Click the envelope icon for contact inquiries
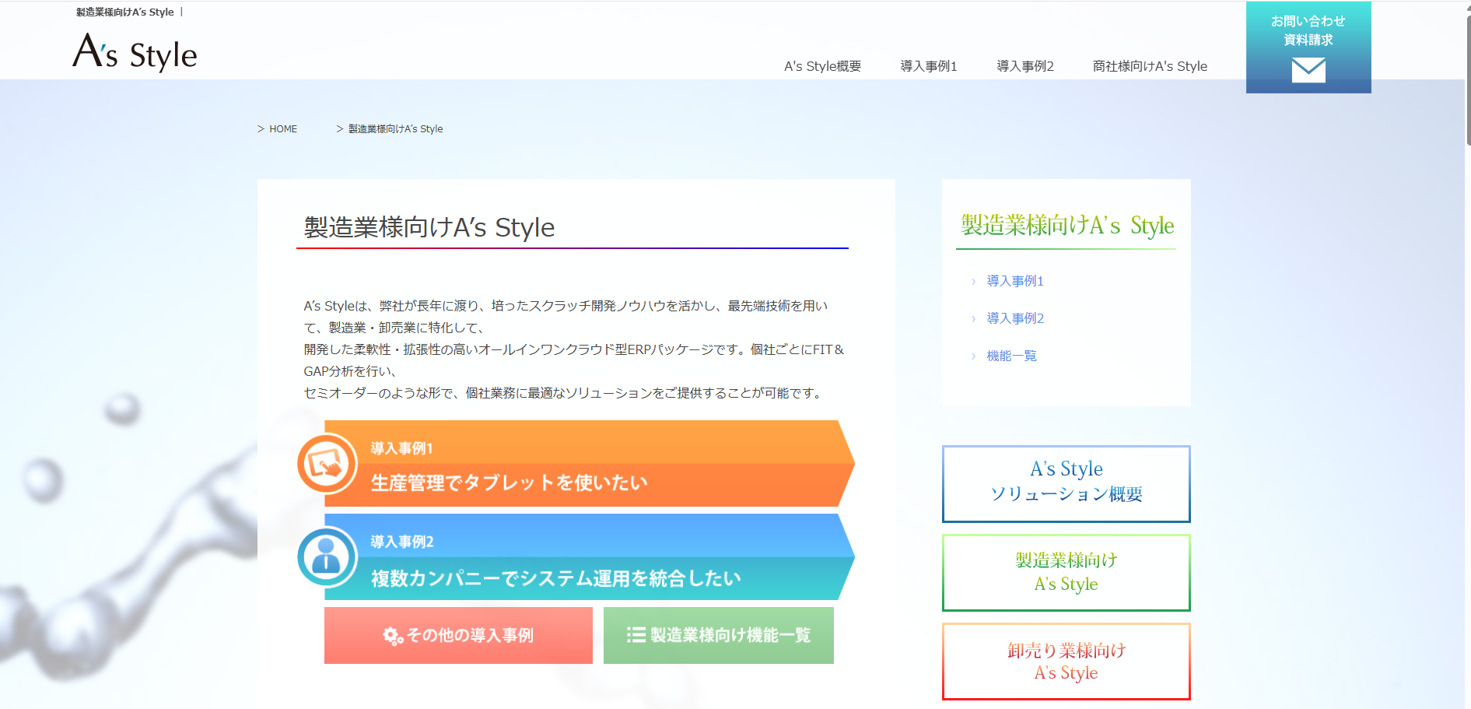Viewport: 1471px width, 709px height. (1308, 70)
